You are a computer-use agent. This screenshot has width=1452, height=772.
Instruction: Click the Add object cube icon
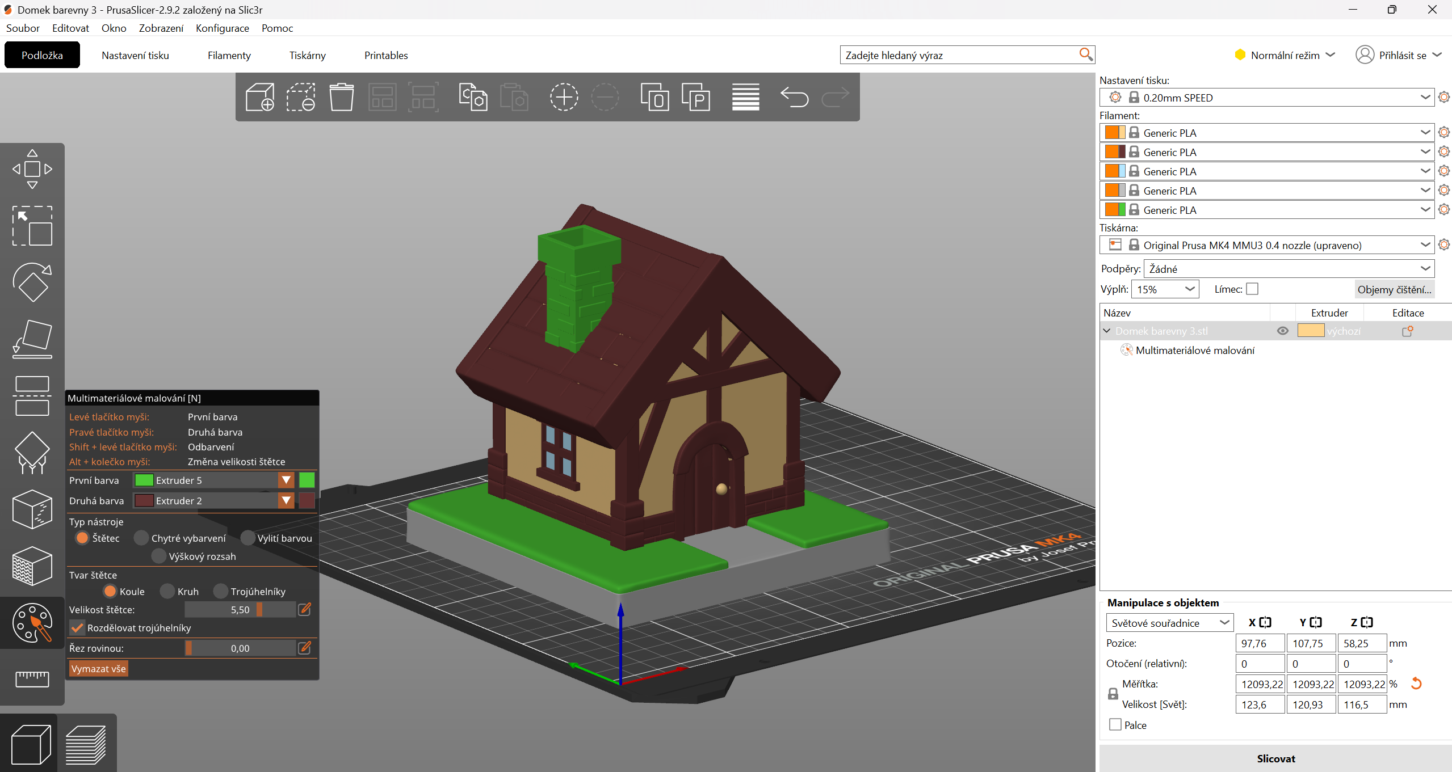point(260,97)
